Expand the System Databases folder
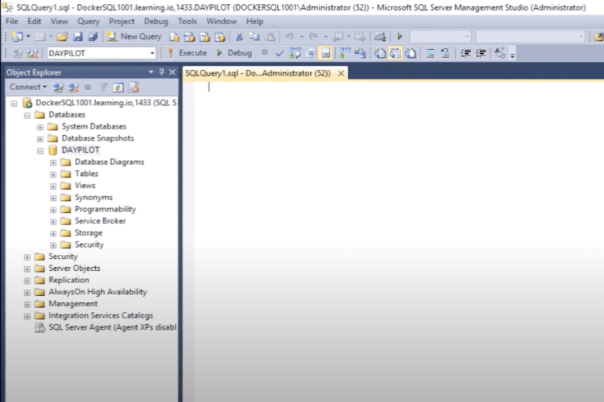Viewport: 604px width, 402px height. pos(40,127)
